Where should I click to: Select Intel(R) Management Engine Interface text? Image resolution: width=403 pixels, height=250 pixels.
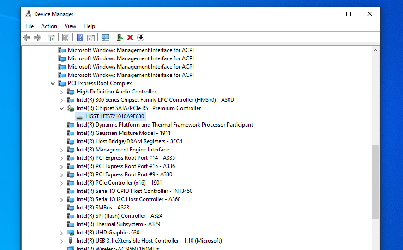coord(123,150)
